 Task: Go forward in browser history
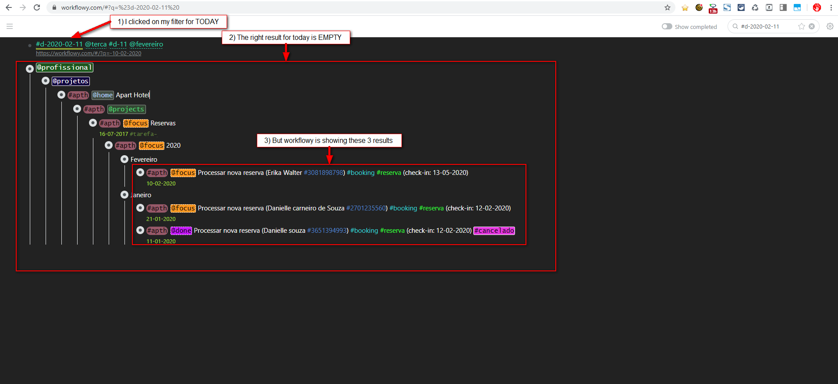pyautogui.click(x=23, y=7)
